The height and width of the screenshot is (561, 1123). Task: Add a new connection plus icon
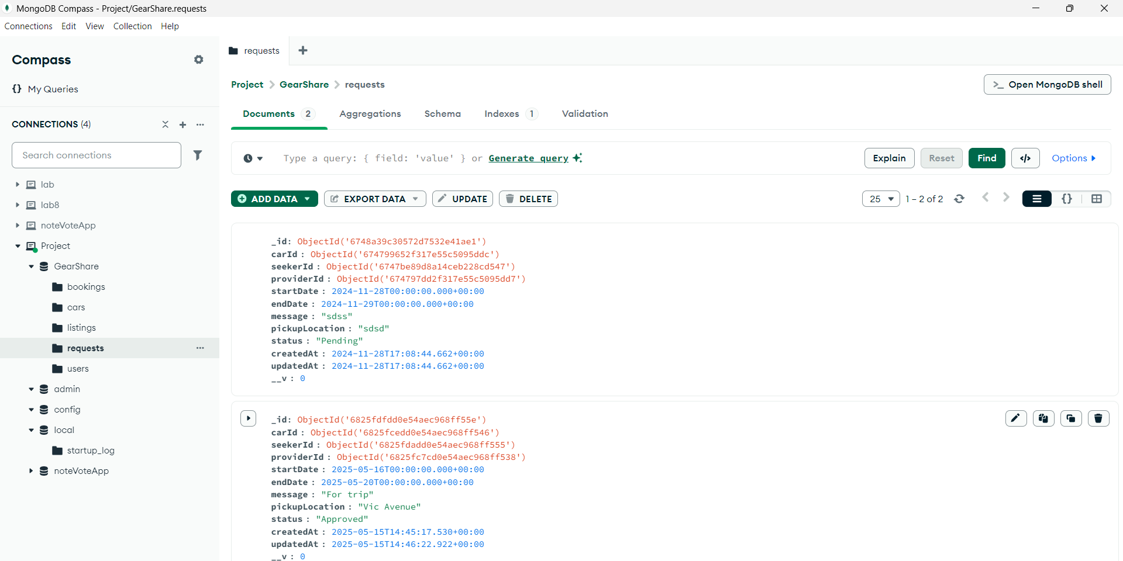182,124
